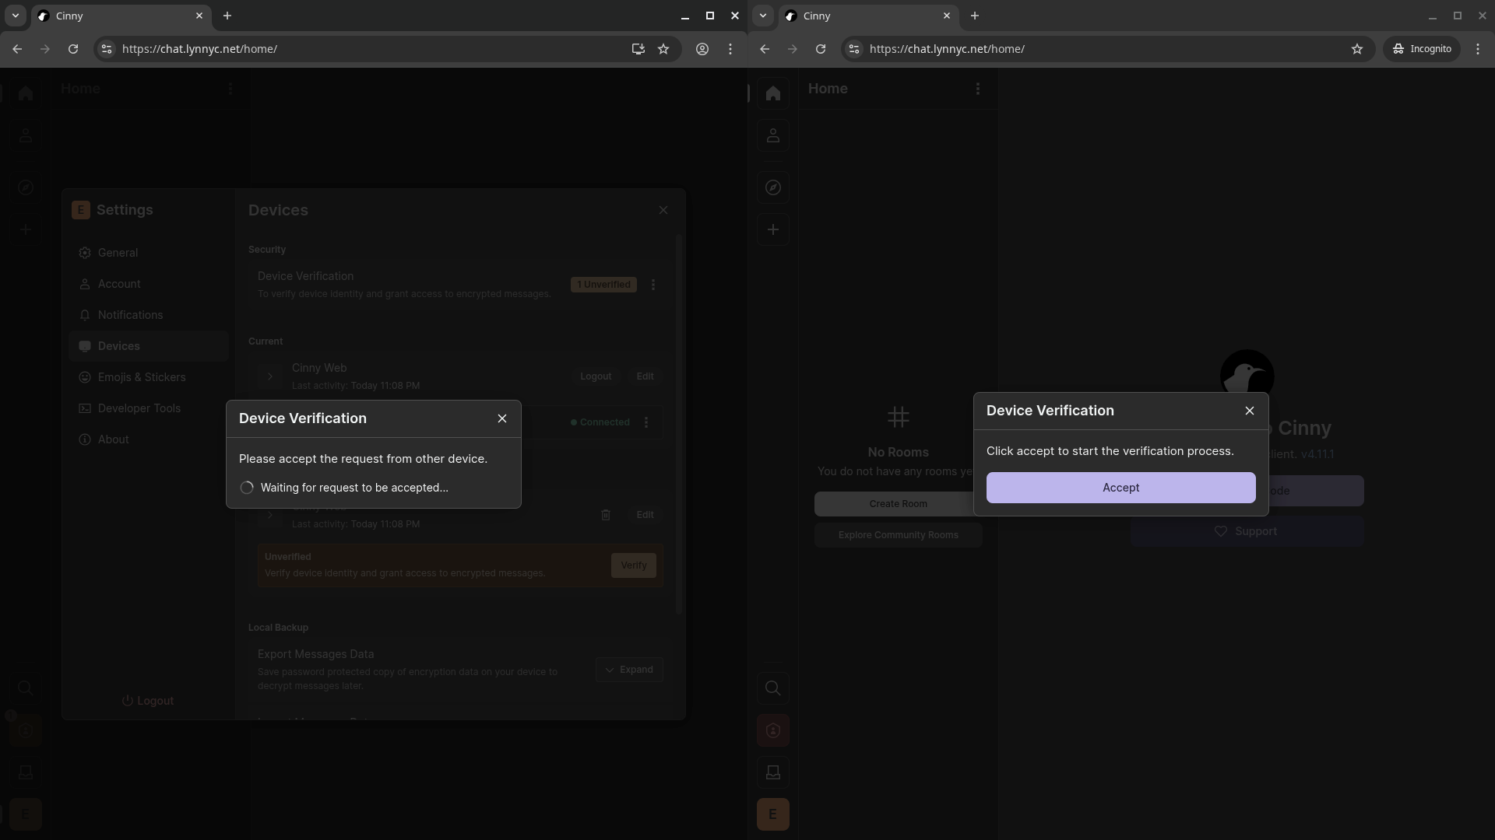The height and width of the screenshot is (840, 1495).
Task: Select Account in the Settings sidebar
Action: (148, 284)
